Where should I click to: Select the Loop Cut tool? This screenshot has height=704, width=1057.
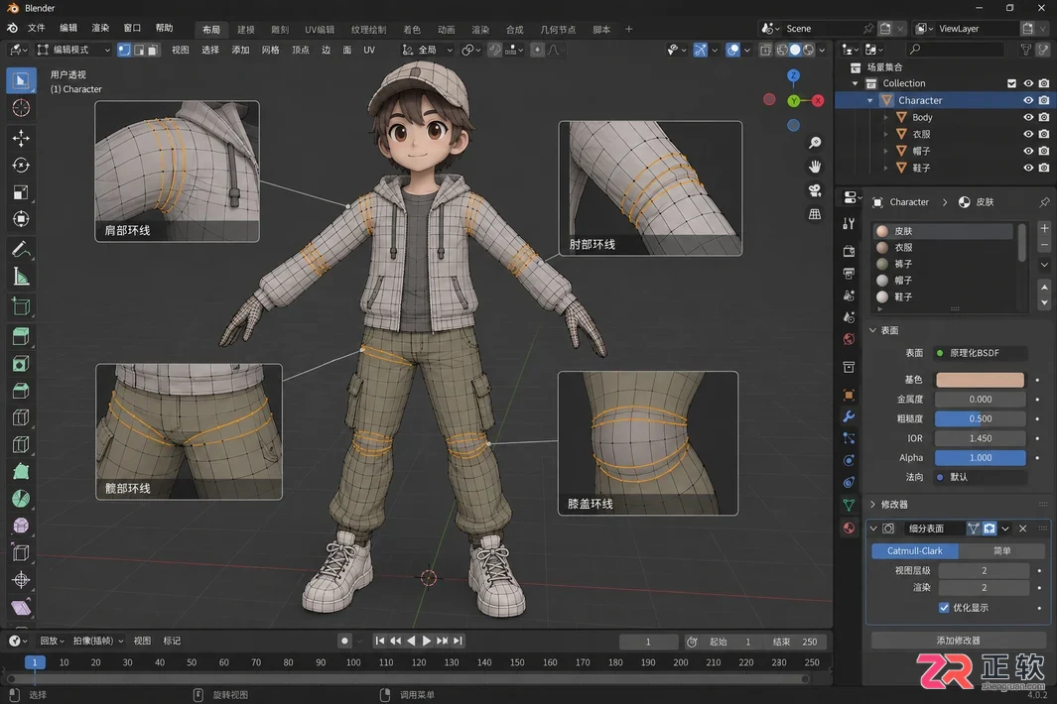(21, 417)
